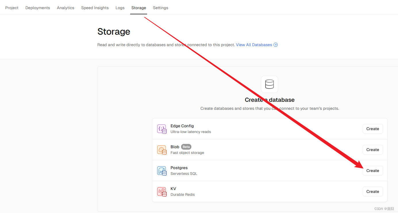Click the Beta badge next to Blob

pos(186,147)
